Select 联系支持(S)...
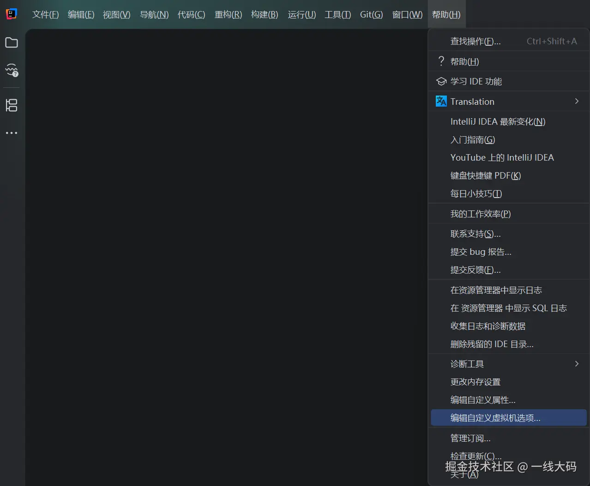The image size is (590, 486). click(x=509, y=234)
